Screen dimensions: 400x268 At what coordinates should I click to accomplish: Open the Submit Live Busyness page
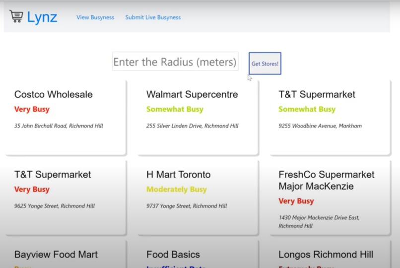click(153, 17)
